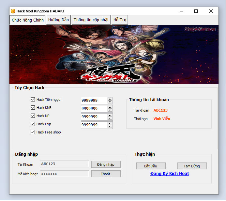226x201 pixels.
Task: Click the ABC123 account name text
Action: (x=160, y=110)
